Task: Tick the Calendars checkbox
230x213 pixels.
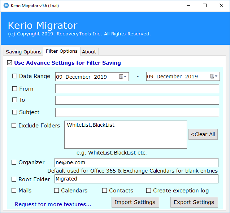Action: pos(56,190)
